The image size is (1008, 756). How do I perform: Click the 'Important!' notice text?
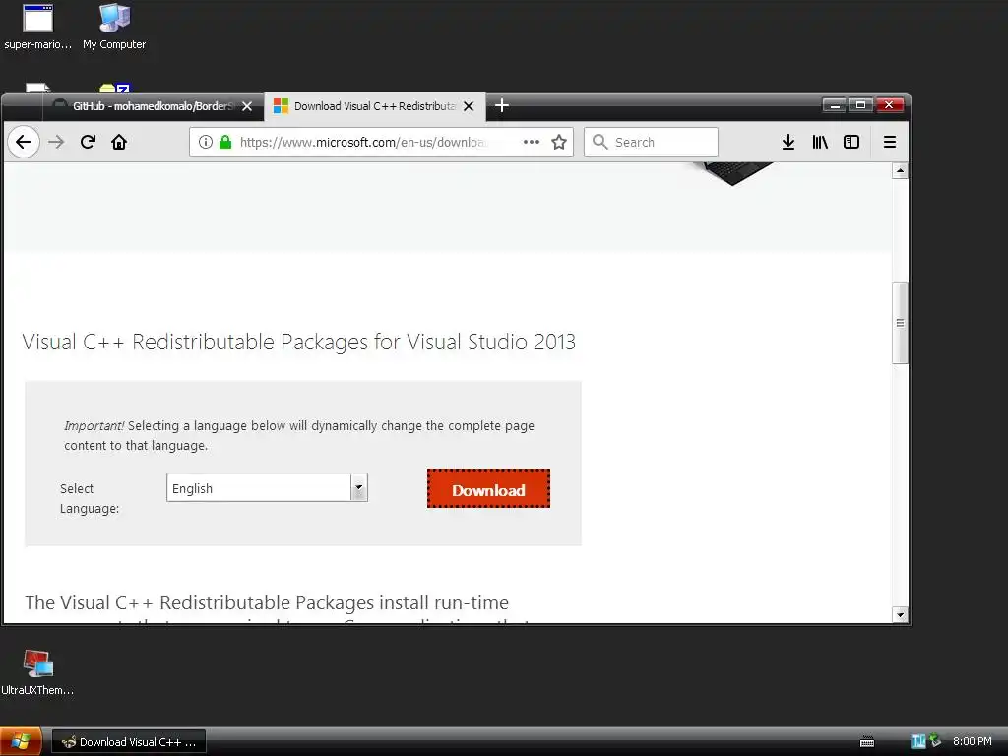(299, 435)
